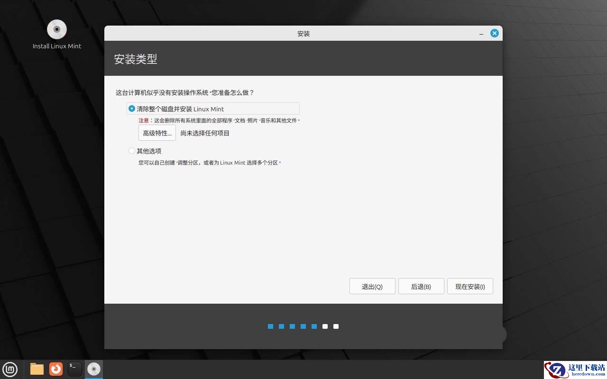
Task: Open the Linux Mint start menu
Action: pyautogui.click(x=10, y=369)
